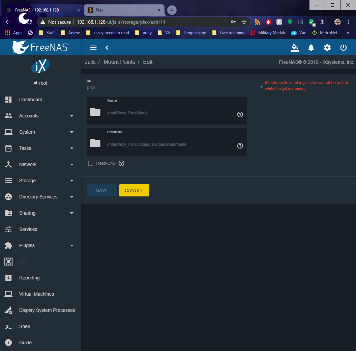Expand the Storage menu
Screen dimensions: 356x351
tap(41, 181)
